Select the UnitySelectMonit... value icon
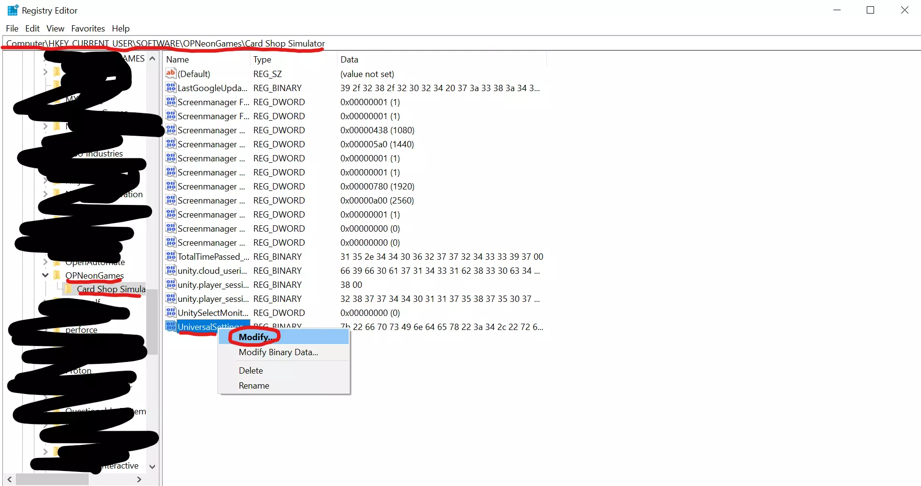This screenshot has width=921, height=486. pos(170,313)
